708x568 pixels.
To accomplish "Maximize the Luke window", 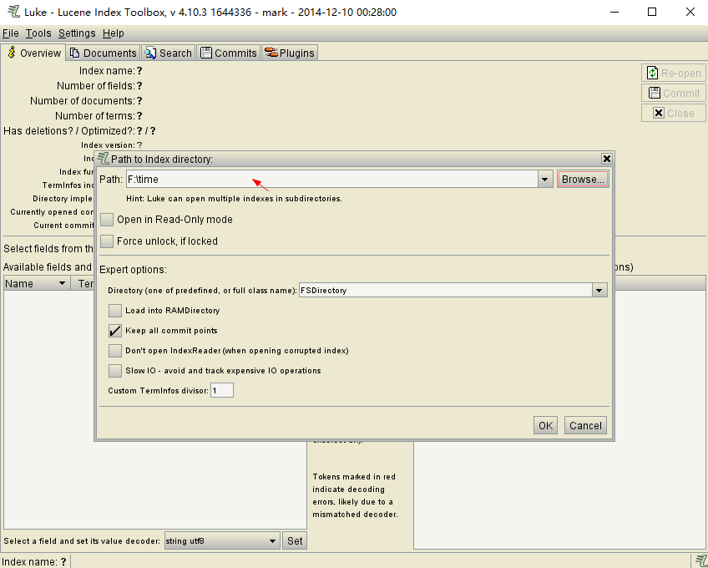I will click(x=652, y=12).
